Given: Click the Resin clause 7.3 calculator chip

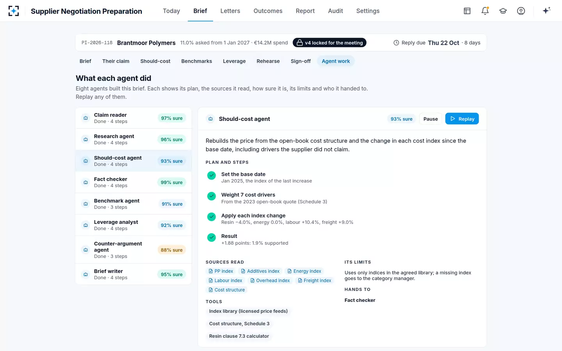Looking at the screenshot, I should 239,336.
